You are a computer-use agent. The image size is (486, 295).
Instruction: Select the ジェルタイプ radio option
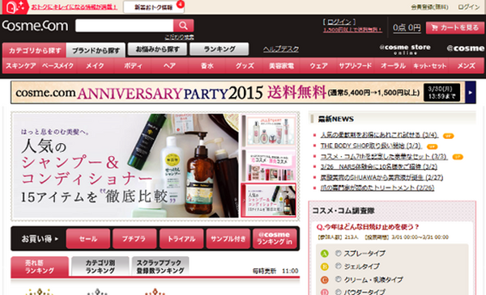tap(338, 266)
